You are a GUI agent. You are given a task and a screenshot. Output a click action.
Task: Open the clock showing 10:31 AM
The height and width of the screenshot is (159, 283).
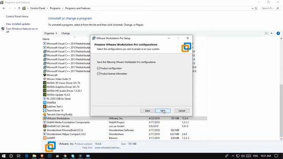click(265, 156)
